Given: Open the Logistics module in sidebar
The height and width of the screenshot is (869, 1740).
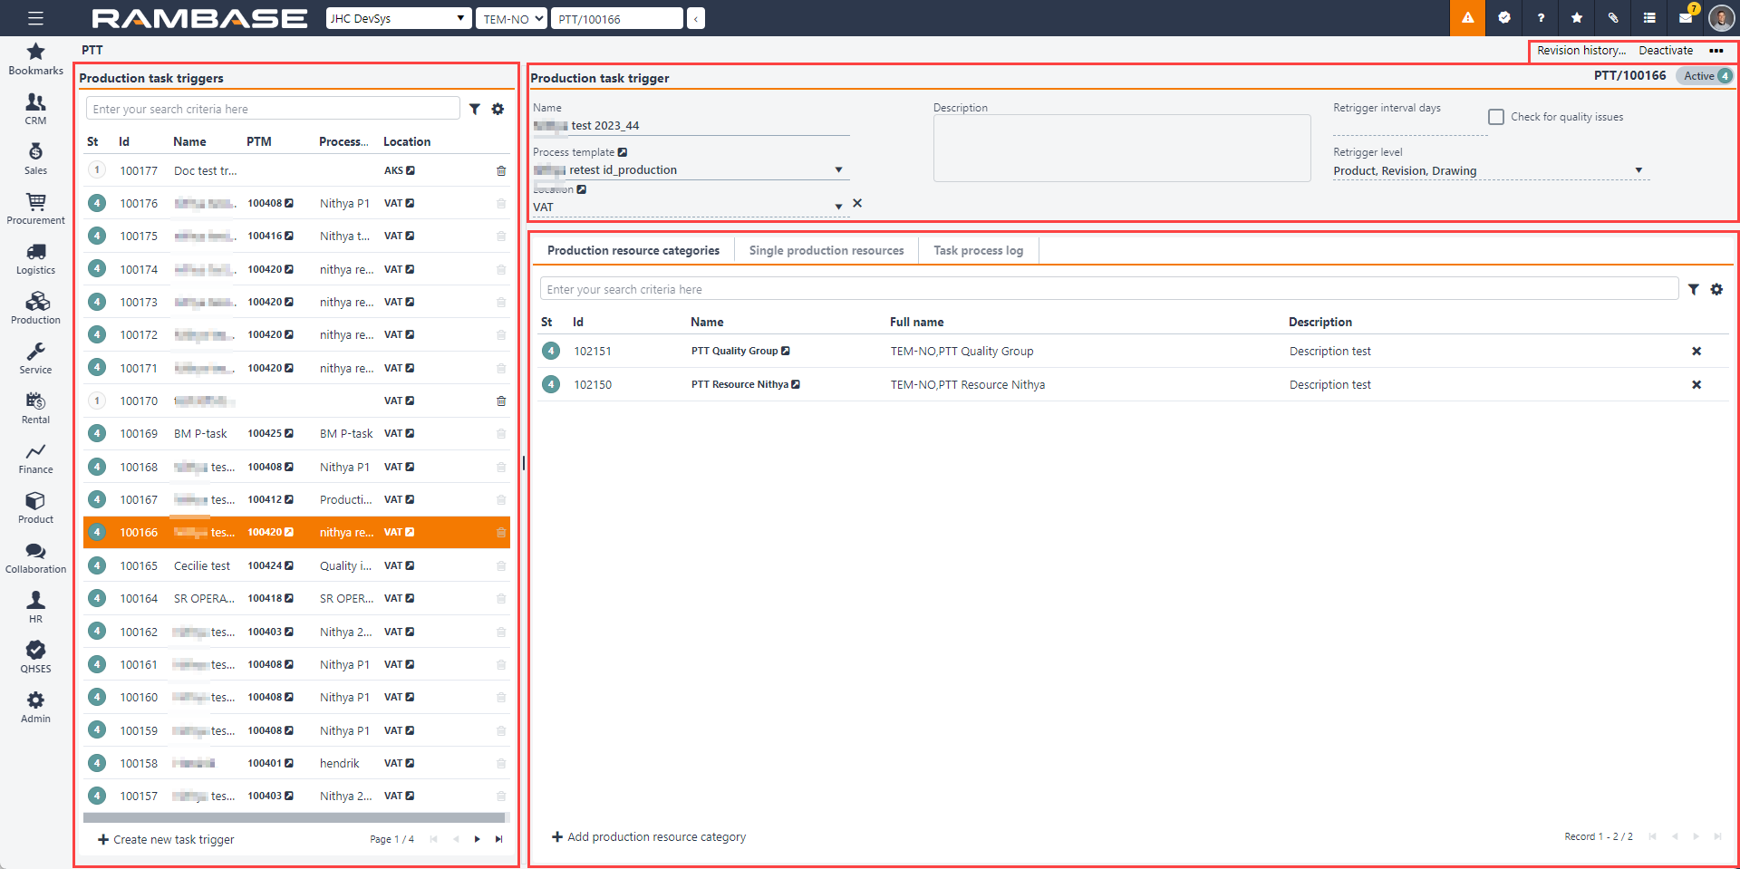Looking at the screenshot, I should click(35, 258).
